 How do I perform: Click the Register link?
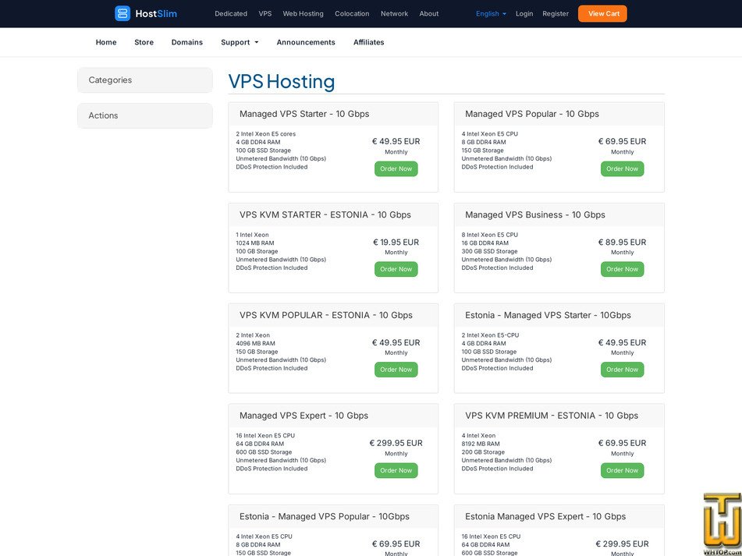coord(556,14)
